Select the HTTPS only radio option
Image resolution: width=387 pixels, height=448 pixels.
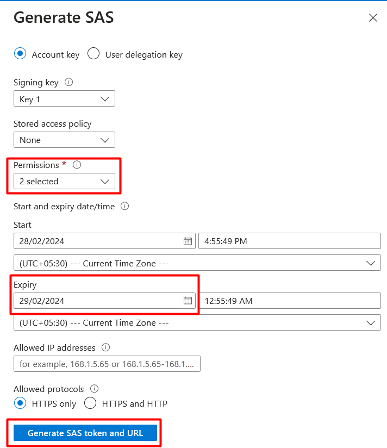tap(20, 403)
